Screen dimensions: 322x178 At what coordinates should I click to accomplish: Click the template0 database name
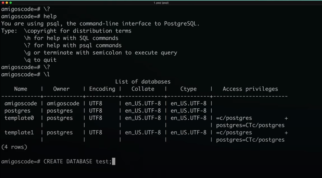(x=19, y=118)
